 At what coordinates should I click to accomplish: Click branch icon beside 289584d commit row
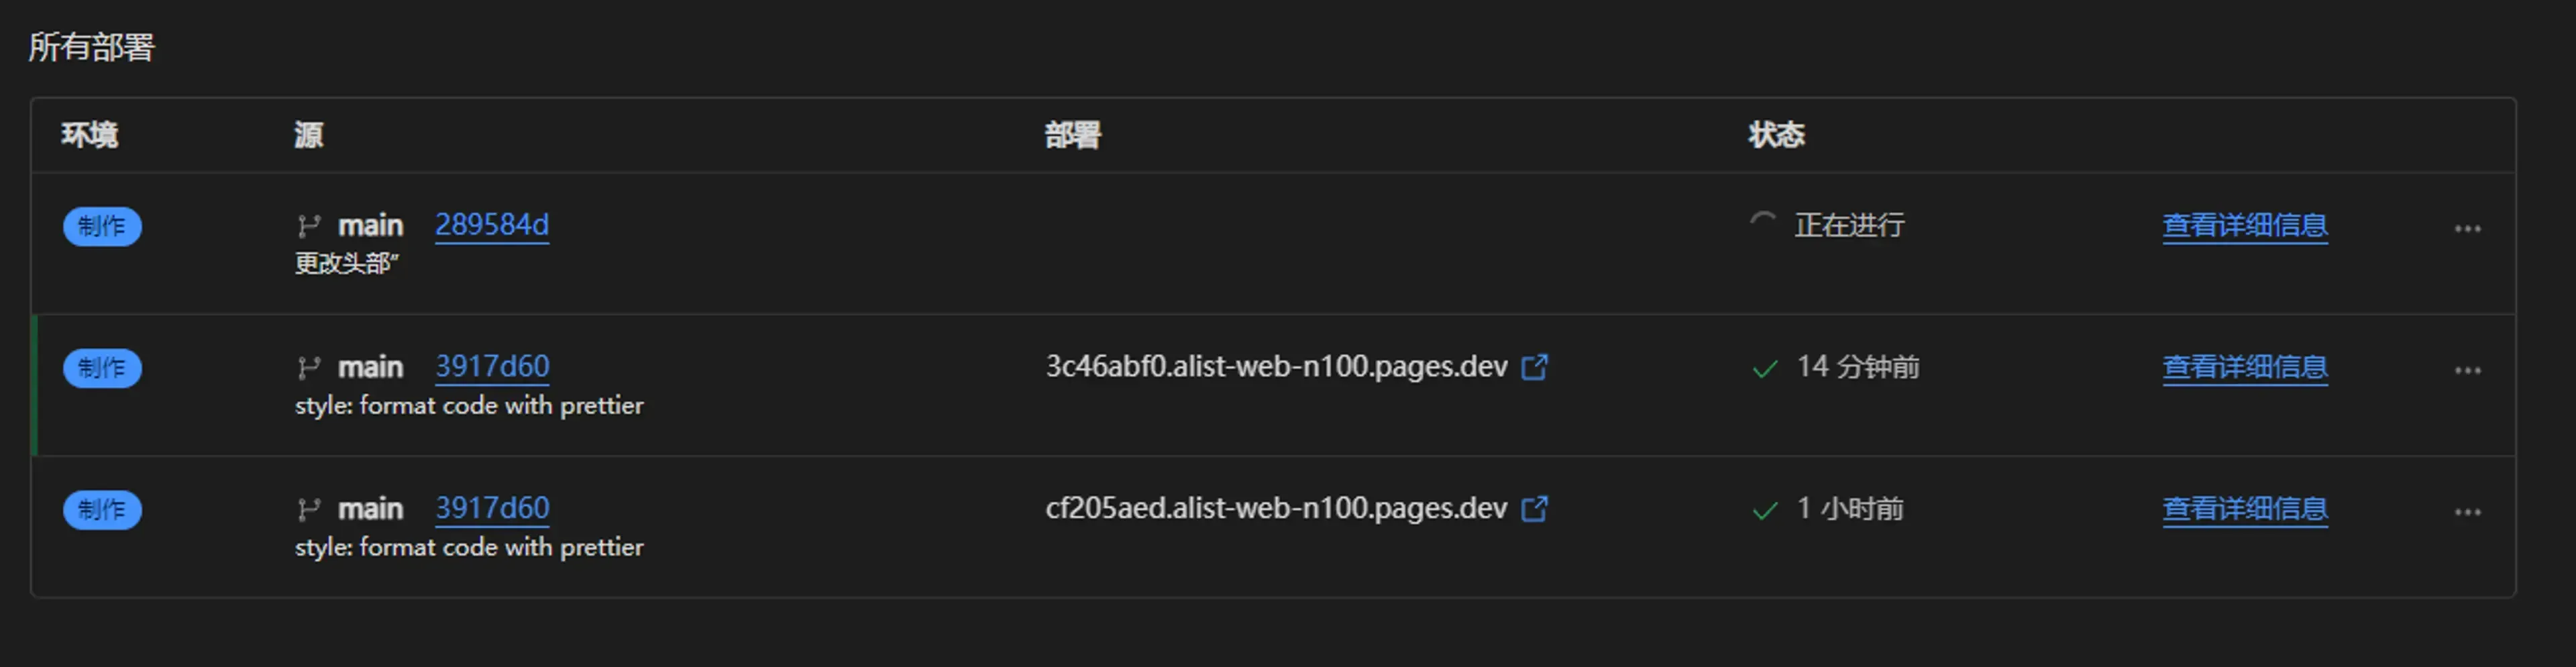click(308, 227)
